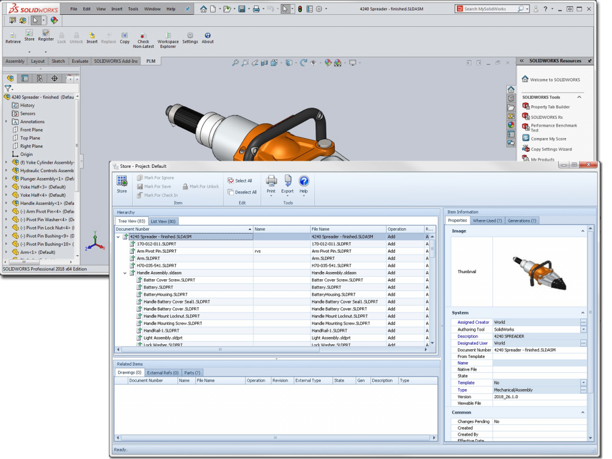Pin the SOLIDWORKS menu bar

coord(187,8)
